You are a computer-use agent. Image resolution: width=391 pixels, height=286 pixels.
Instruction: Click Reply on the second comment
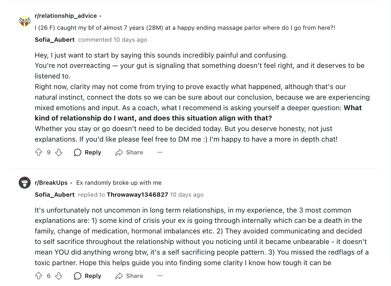point(93,276)
